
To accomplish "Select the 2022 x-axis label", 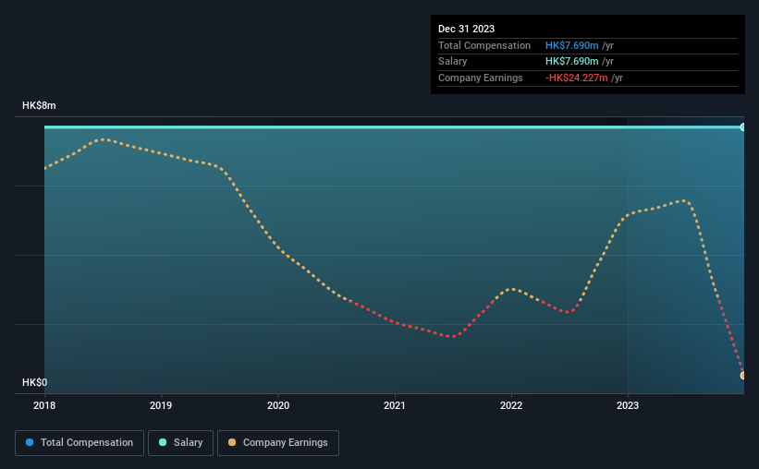I will click(511, 405).
